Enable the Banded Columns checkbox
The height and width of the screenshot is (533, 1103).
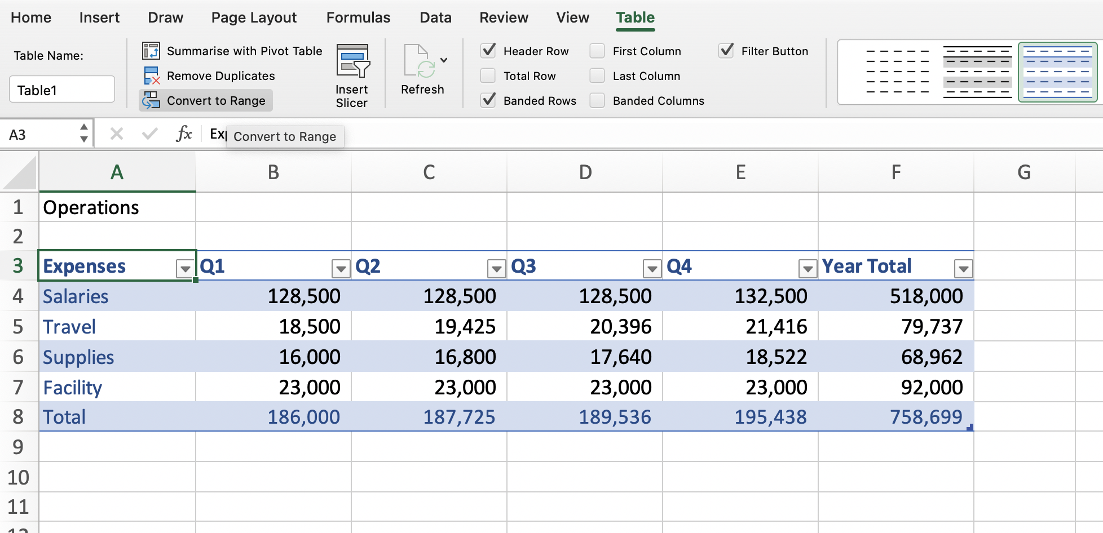tap(597, 100)
